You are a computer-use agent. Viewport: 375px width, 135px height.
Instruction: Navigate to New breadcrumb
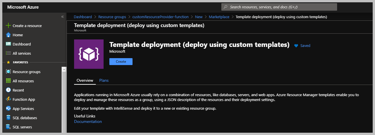[x=199, y=17]
